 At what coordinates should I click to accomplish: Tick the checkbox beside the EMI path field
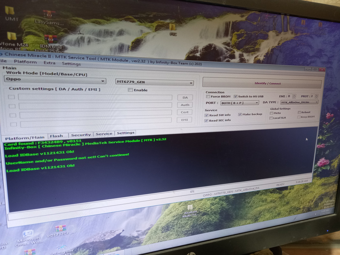[13, 124]
